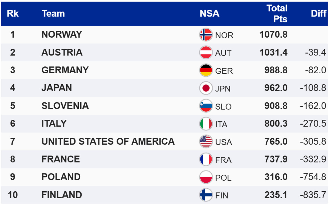Click the USA flag icon
Viewport: 329px width, 204px height.
206,142
